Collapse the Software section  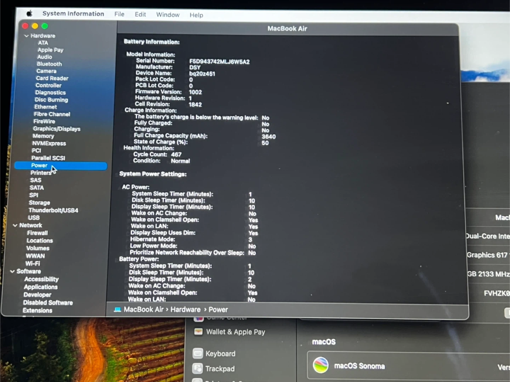[x=12, y=271]
